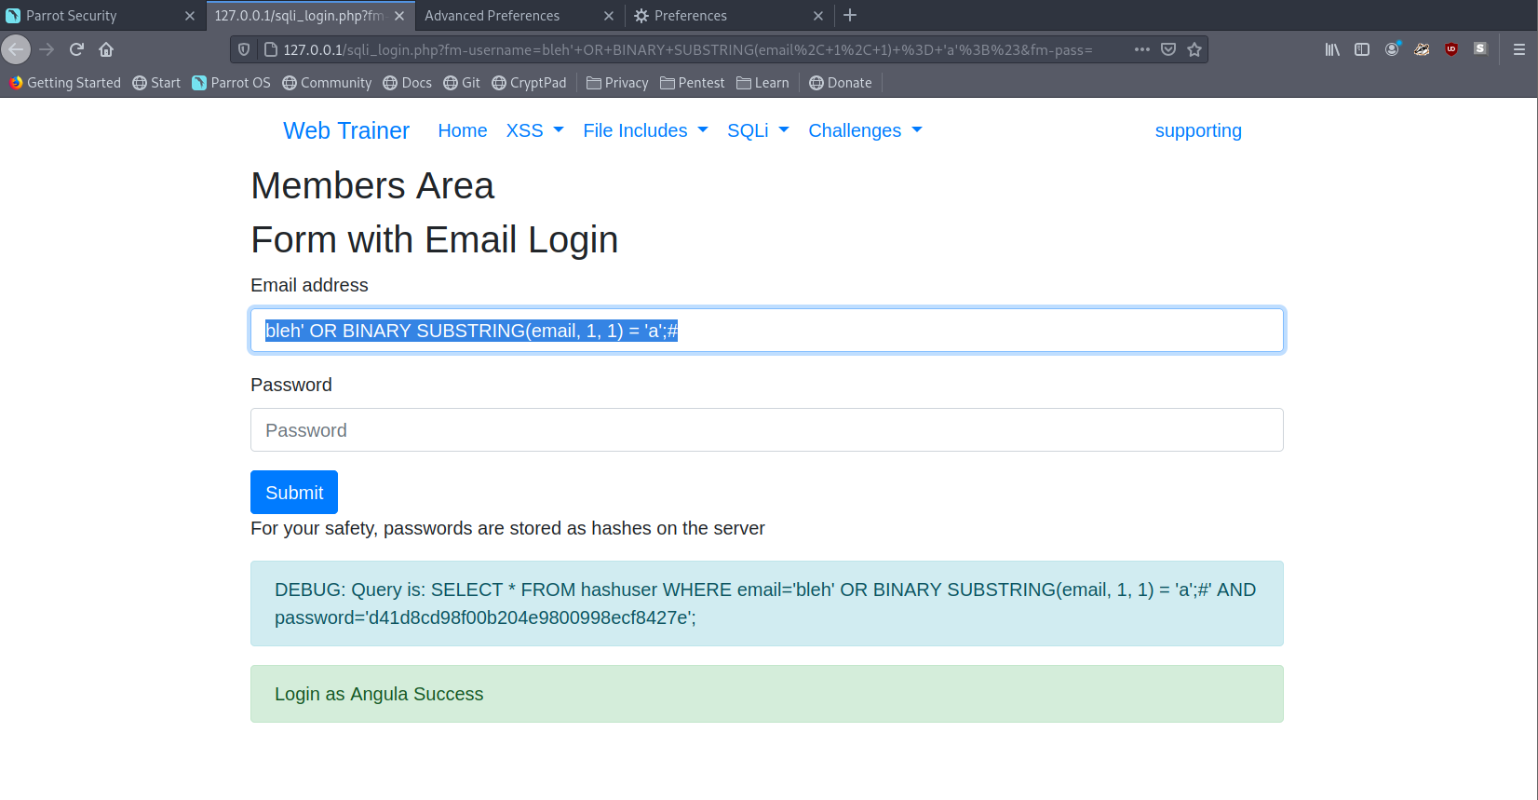This screenshot has height=800, width=1538.
Task: Open the Pentest bookmarks folder
Action: pos(692,83)
